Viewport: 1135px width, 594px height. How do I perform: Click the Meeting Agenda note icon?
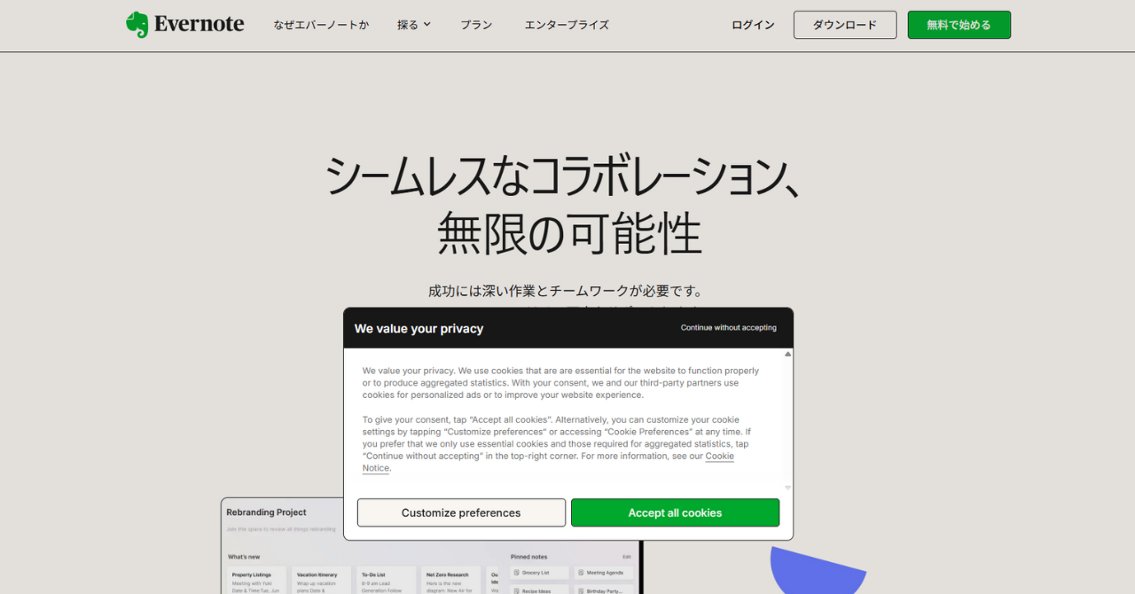(581, 573)
